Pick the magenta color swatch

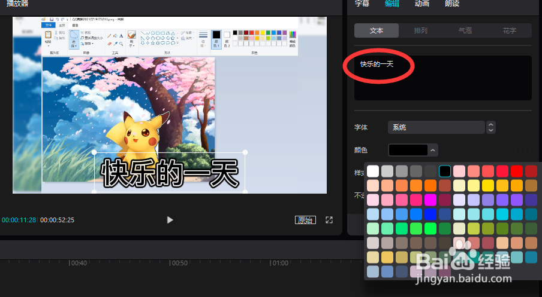430,200
